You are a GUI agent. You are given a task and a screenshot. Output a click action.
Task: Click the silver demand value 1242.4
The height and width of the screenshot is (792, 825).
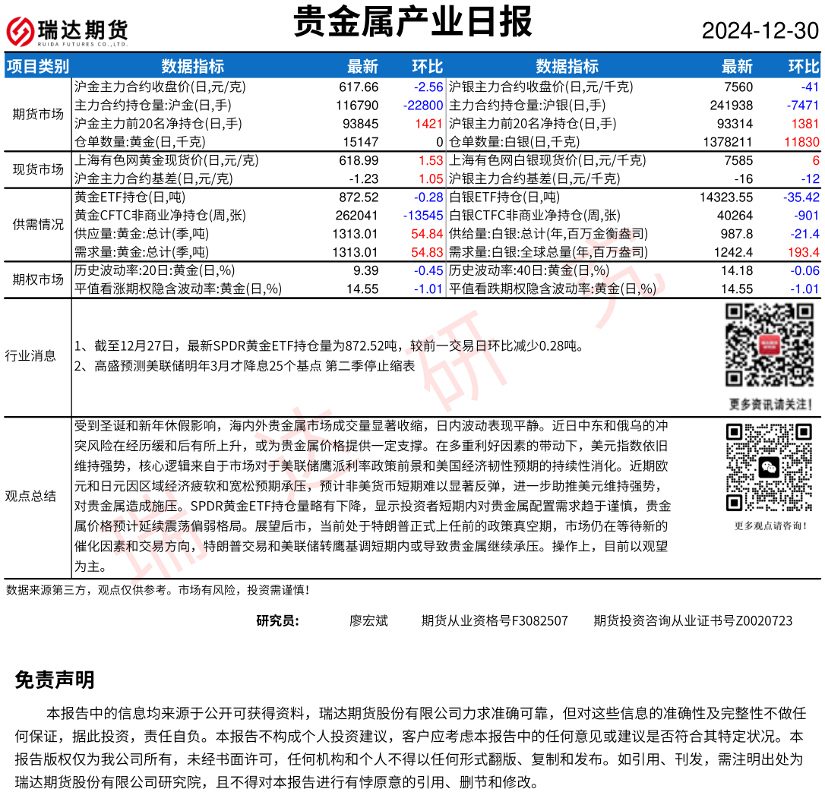tap(733, 252)
